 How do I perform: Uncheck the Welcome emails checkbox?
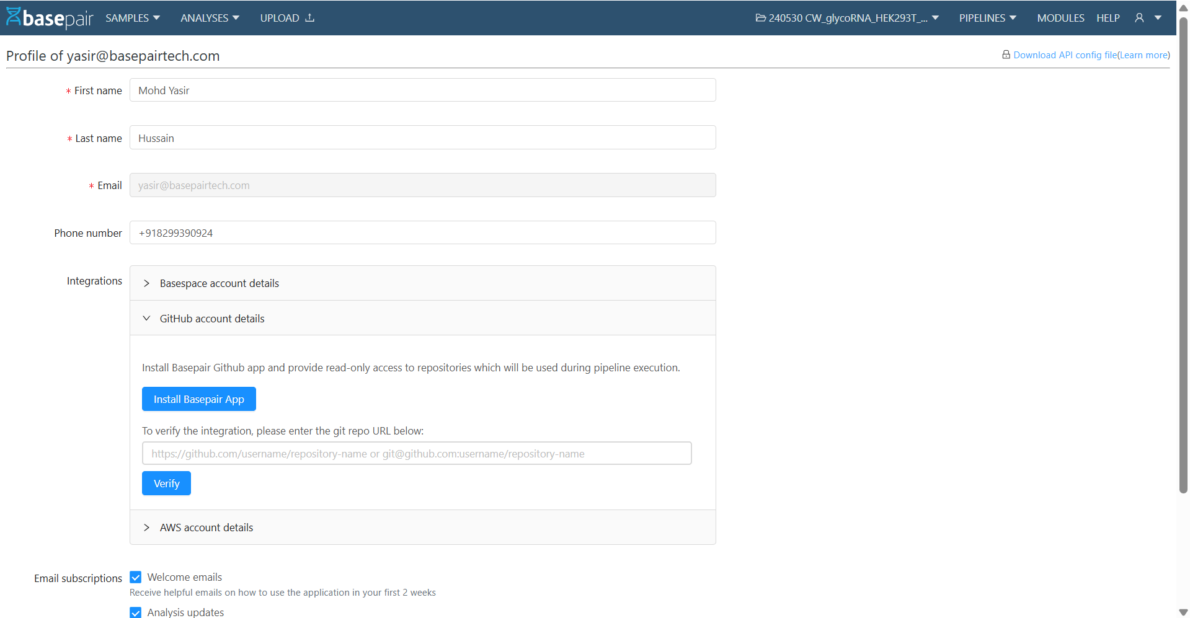135,576
